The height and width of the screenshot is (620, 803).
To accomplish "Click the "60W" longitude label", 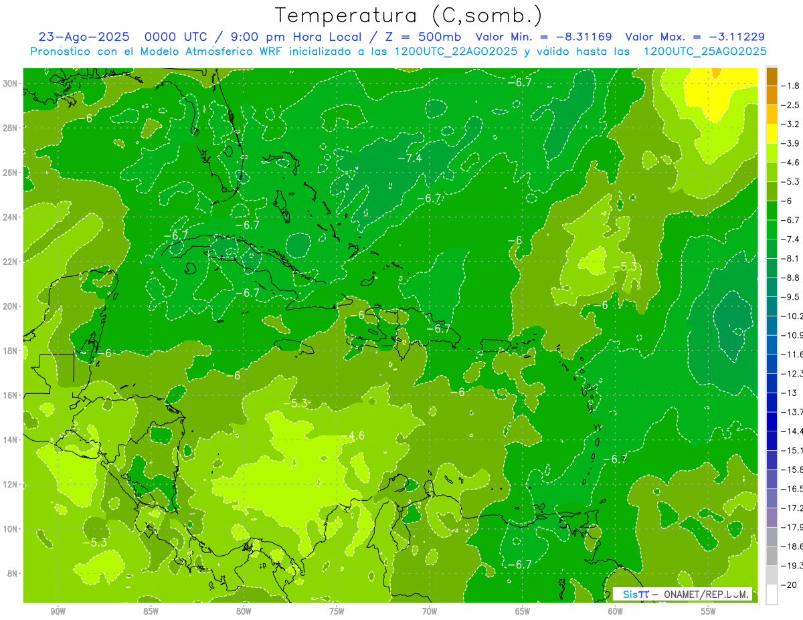I will 616,611.
